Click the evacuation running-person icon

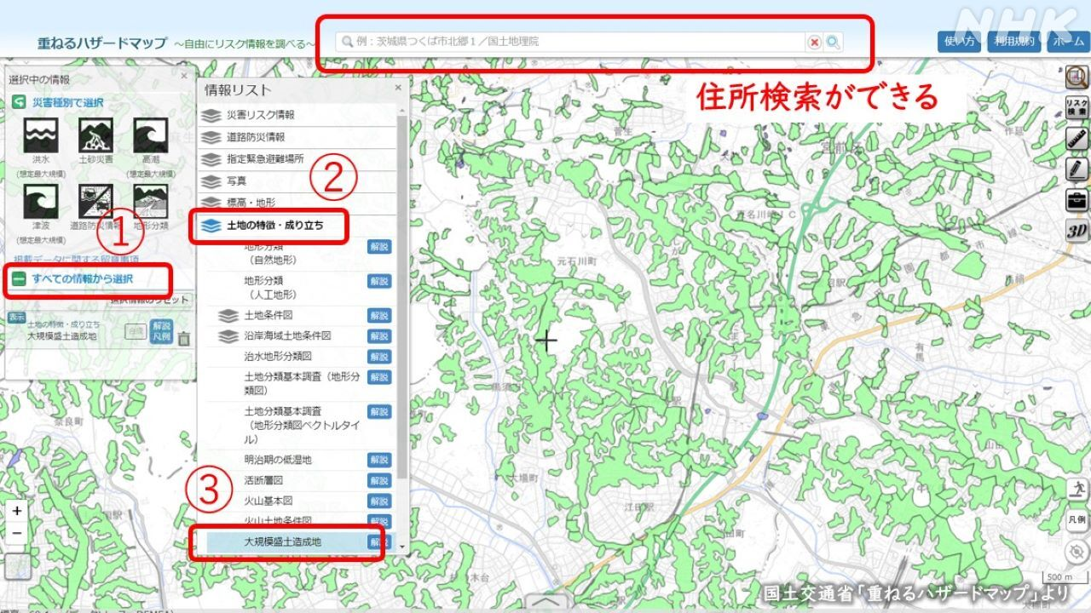pos(1077,489)
